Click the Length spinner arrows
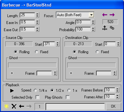The image size is (124, 112). pos(37,15)
